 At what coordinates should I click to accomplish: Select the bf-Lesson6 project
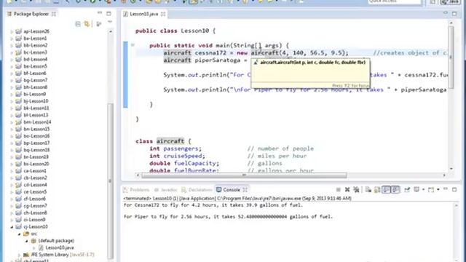(x=35, y=74)
